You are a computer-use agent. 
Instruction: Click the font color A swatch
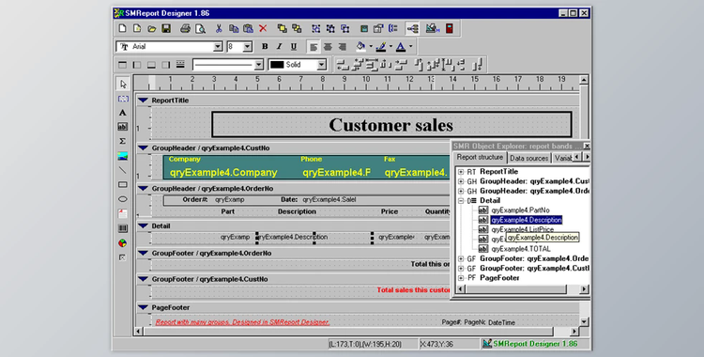tap(401, 47)
